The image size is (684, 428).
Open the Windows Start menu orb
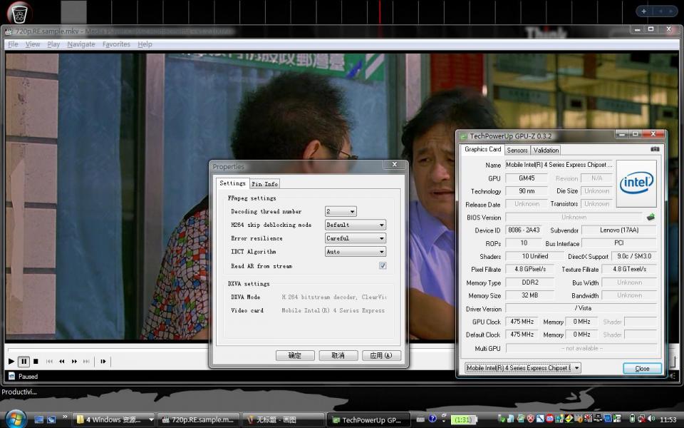(15, 419)
